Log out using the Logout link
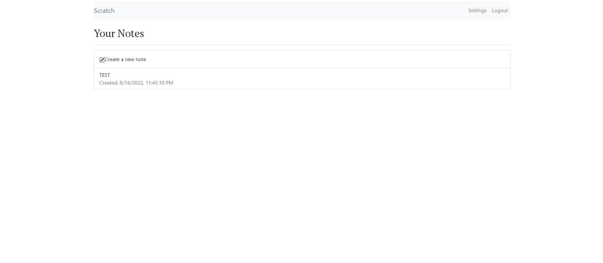603x263 pixels. [x=500, y=11]
